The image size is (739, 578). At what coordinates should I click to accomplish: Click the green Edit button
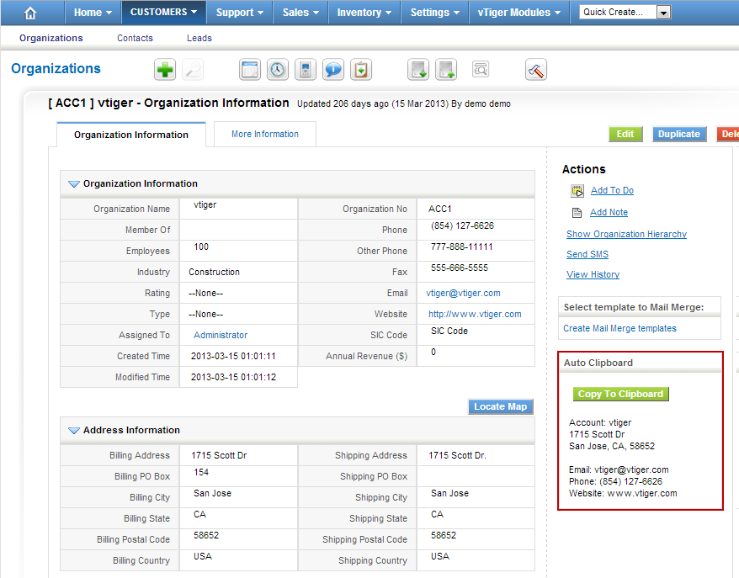point(625,135)
